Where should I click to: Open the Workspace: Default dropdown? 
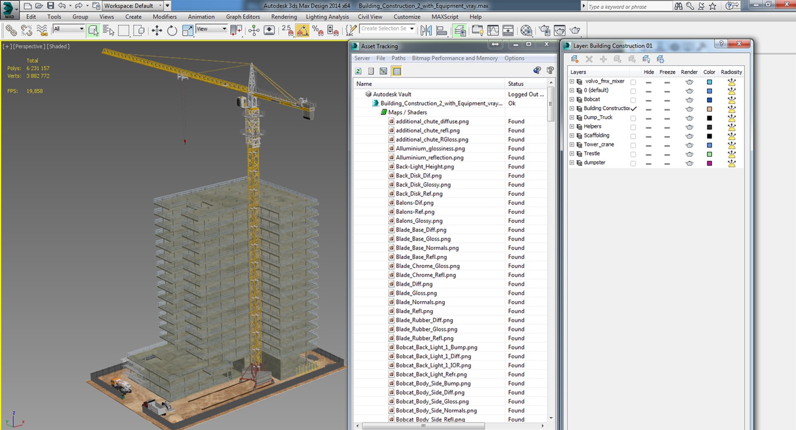point(133,6)
